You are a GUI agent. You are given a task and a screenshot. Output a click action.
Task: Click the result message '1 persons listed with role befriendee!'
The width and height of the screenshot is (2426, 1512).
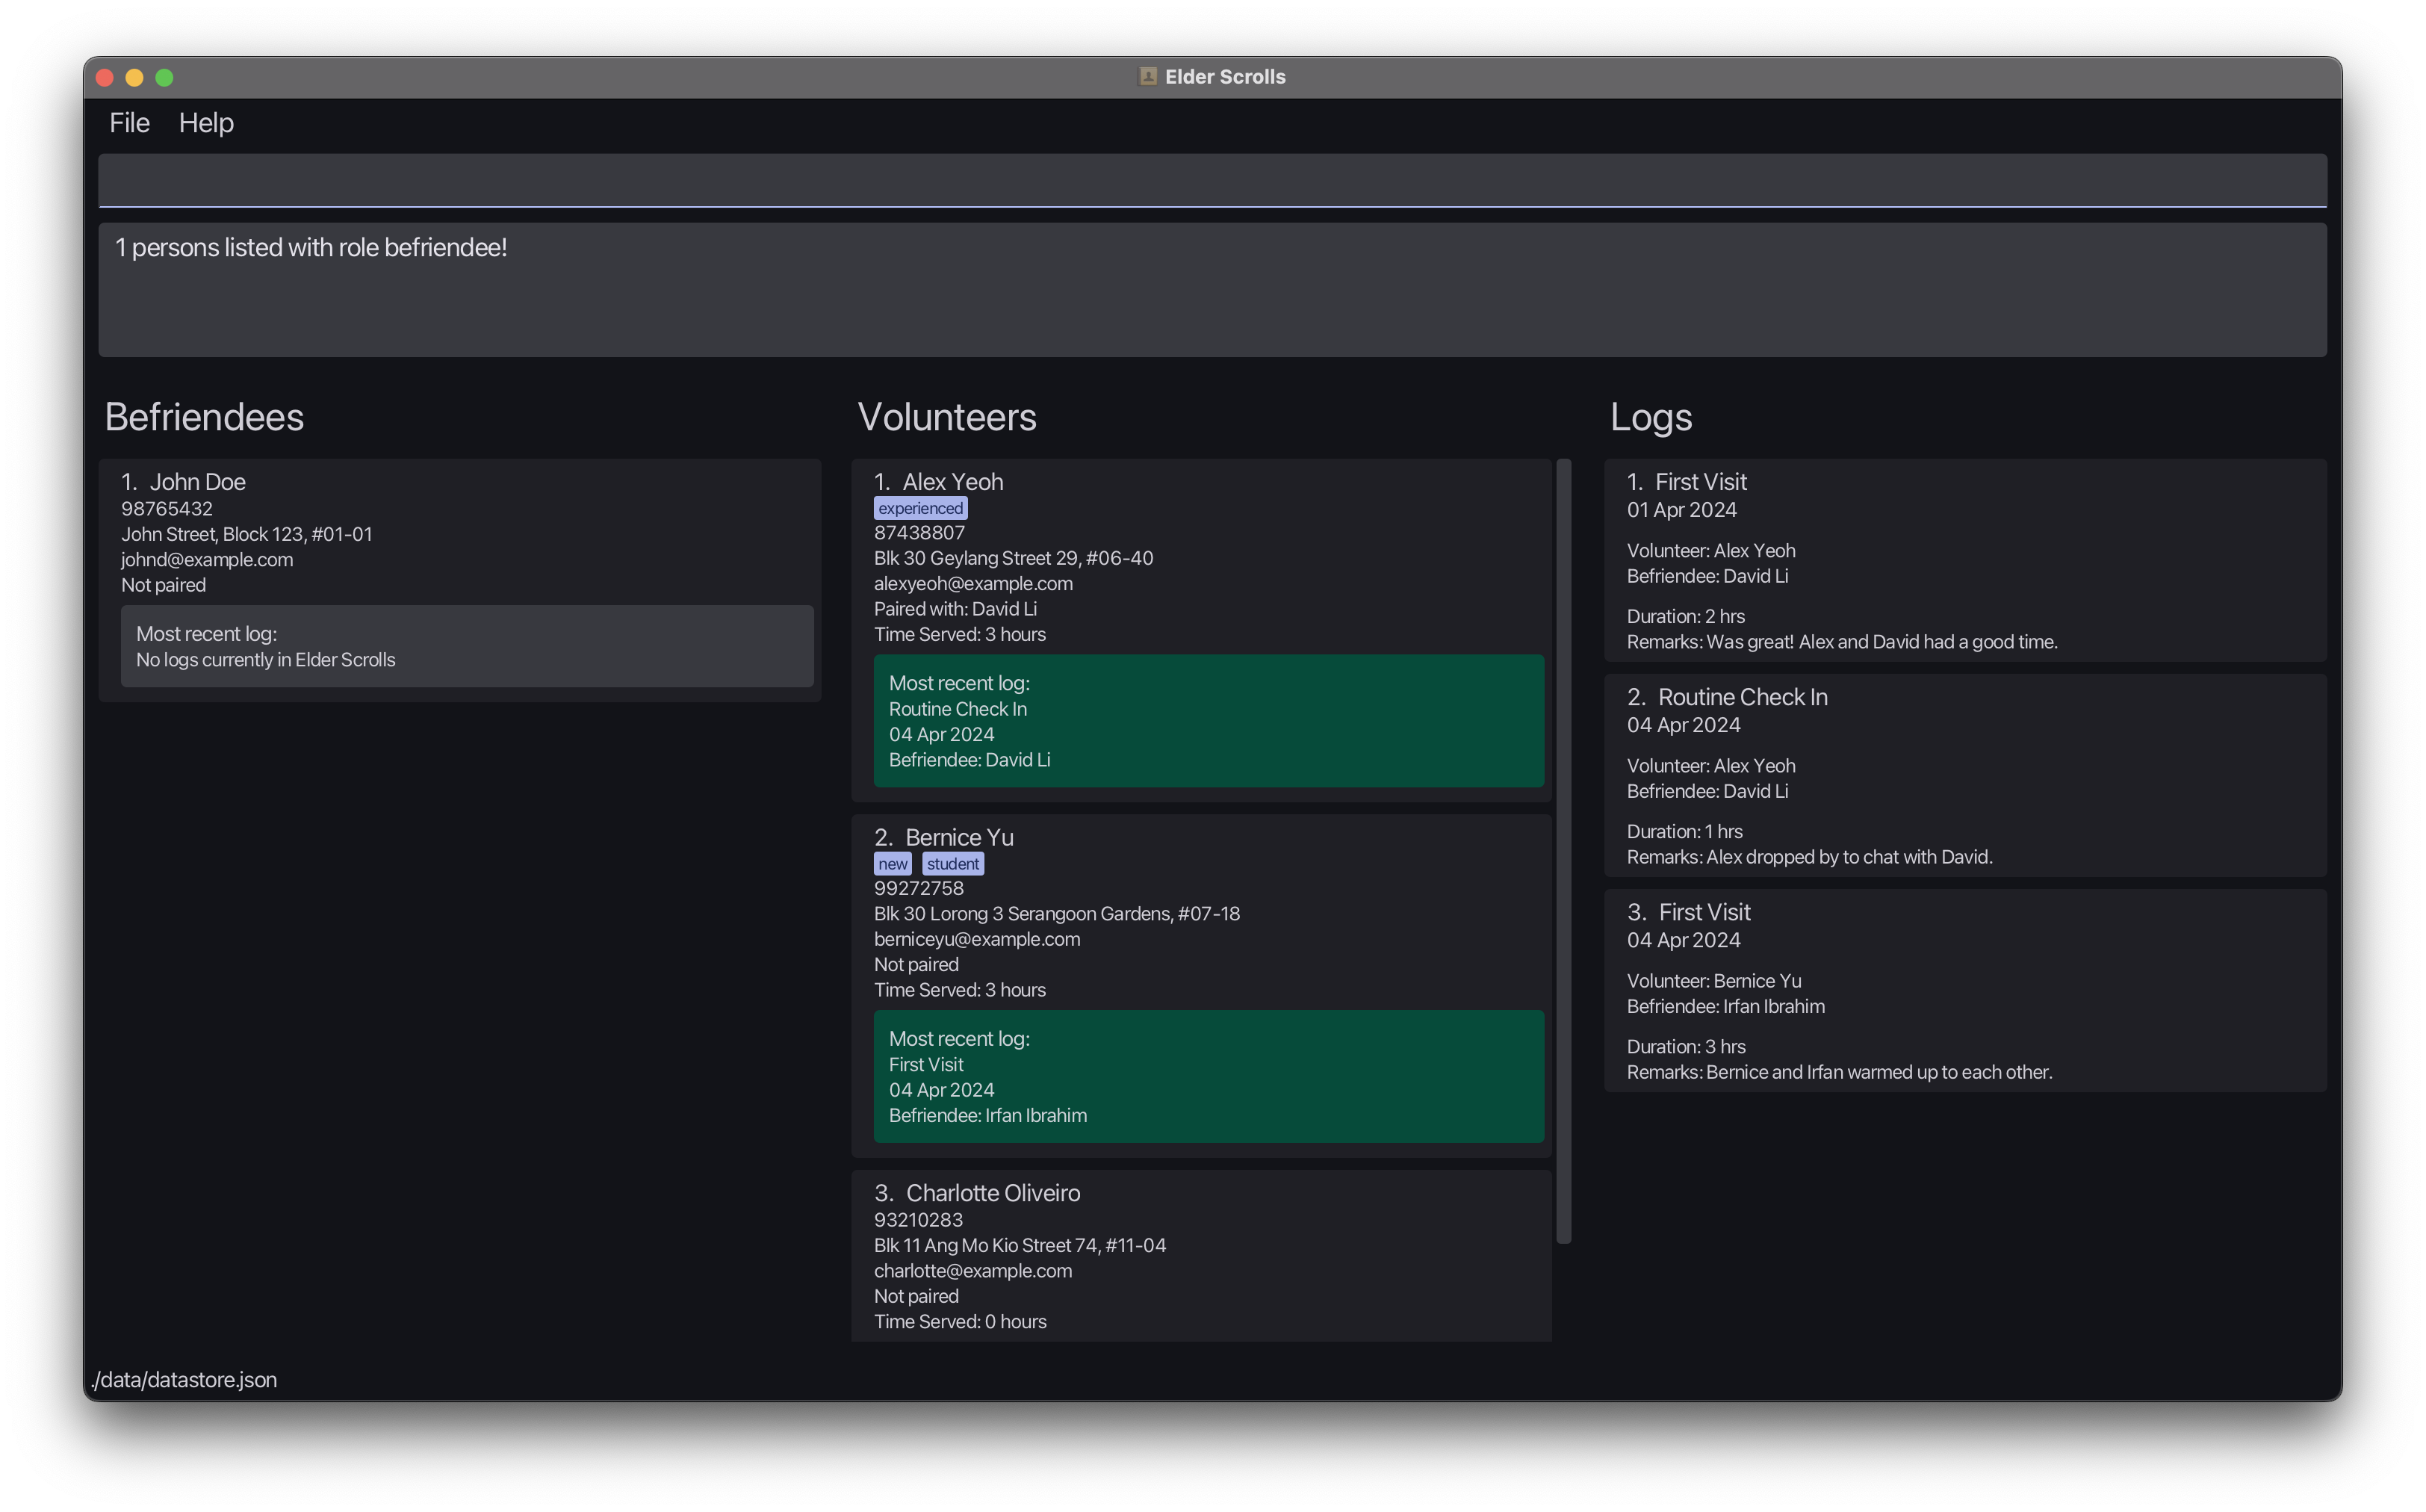(x=311, y=247)
